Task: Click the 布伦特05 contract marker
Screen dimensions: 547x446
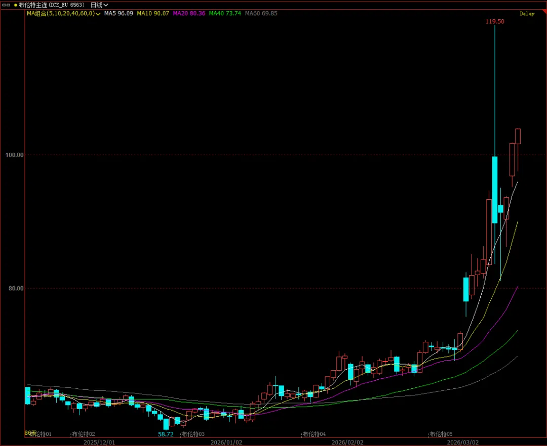Action: pyautogui.click(x=441, y=434)
